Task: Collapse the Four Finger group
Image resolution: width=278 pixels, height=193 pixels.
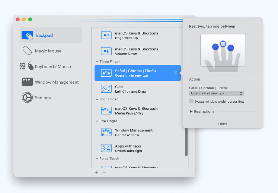Action: pyautogui.click(x=97, y=99)
